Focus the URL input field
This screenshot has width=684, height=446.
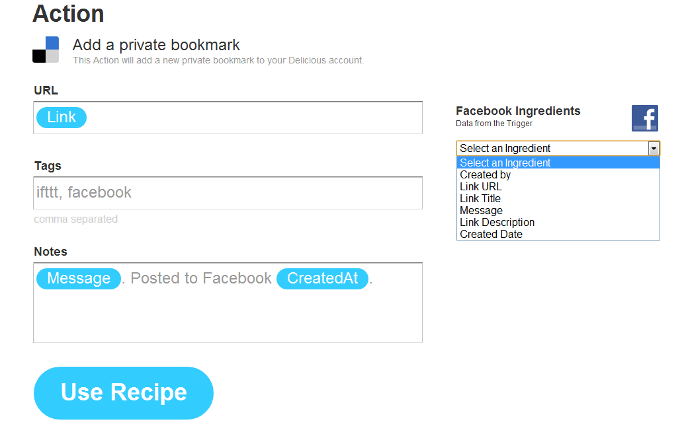click(x=228, y=118)
